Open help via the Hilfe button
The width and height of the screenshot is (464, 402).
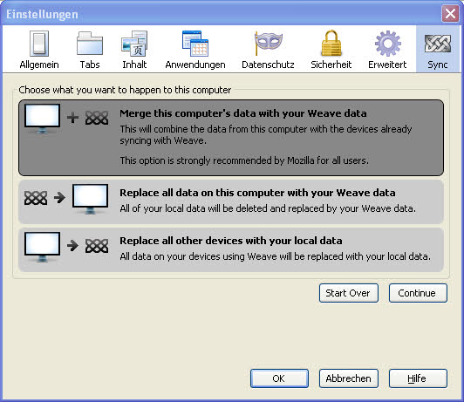pos(418,378)
